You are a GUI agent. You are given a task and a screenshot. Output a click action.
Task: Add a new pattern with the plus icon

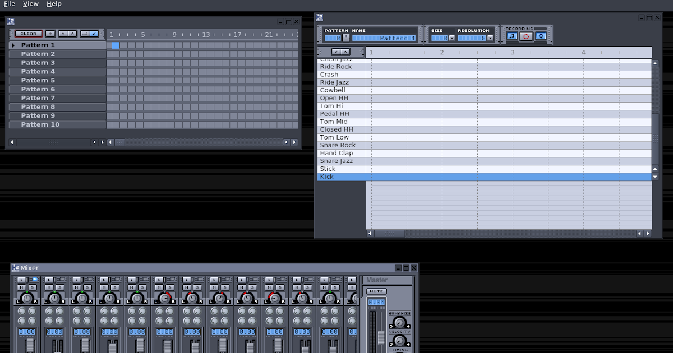click(x=50, y=34)
